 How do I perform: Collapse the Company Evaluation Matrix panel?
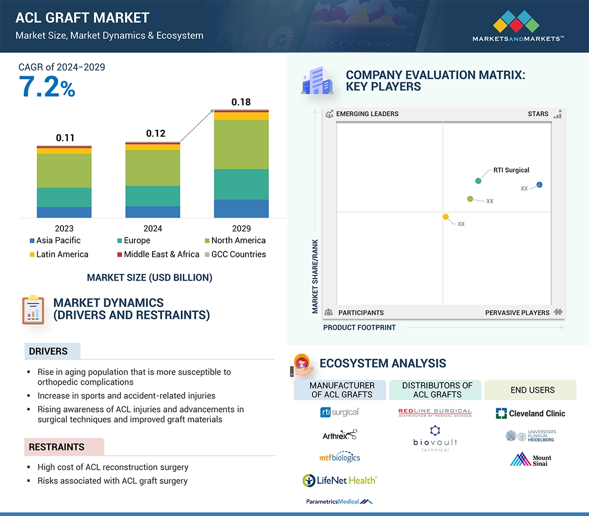pos(435,80)
